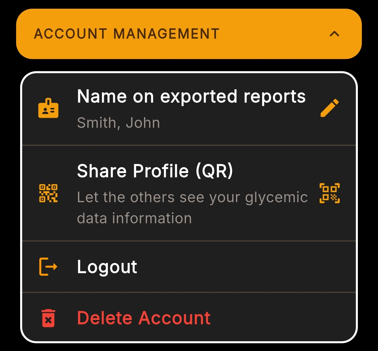Screen dimensions: 378x351
Task: Click the QR icon to share glycemic data
Action: (x=49, y=193)
